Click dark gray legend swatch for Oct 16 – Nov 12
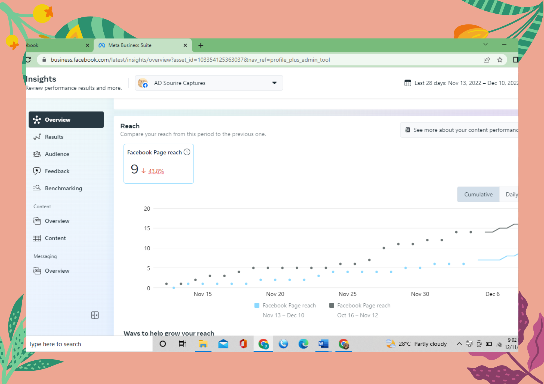Viewport: 544px width, 384px height. (x=332, y=305)
